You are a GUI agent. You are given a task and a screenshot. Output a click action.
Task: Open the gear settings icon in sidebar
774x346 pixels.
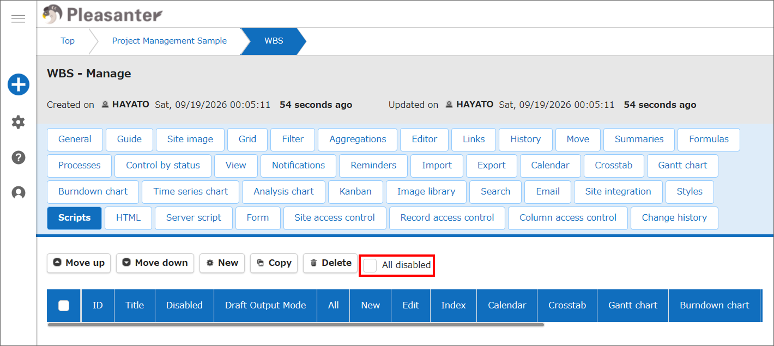point(19,122)
